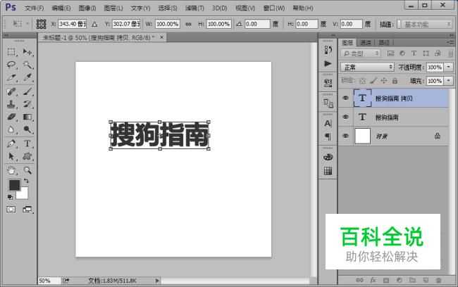The height and width of the screenshot is (287, 458).
Task: Open the Color panel palette icon
Action: click(328, 157)
